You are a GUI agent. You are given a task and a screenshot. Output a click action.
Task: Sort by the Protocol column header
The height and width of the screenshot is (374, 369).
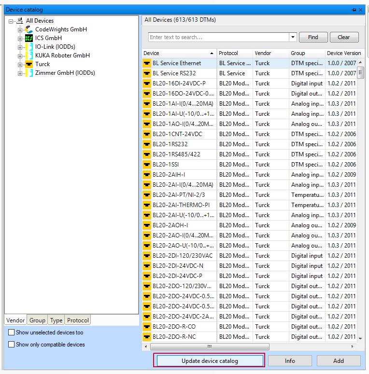(x=235, y=53)
